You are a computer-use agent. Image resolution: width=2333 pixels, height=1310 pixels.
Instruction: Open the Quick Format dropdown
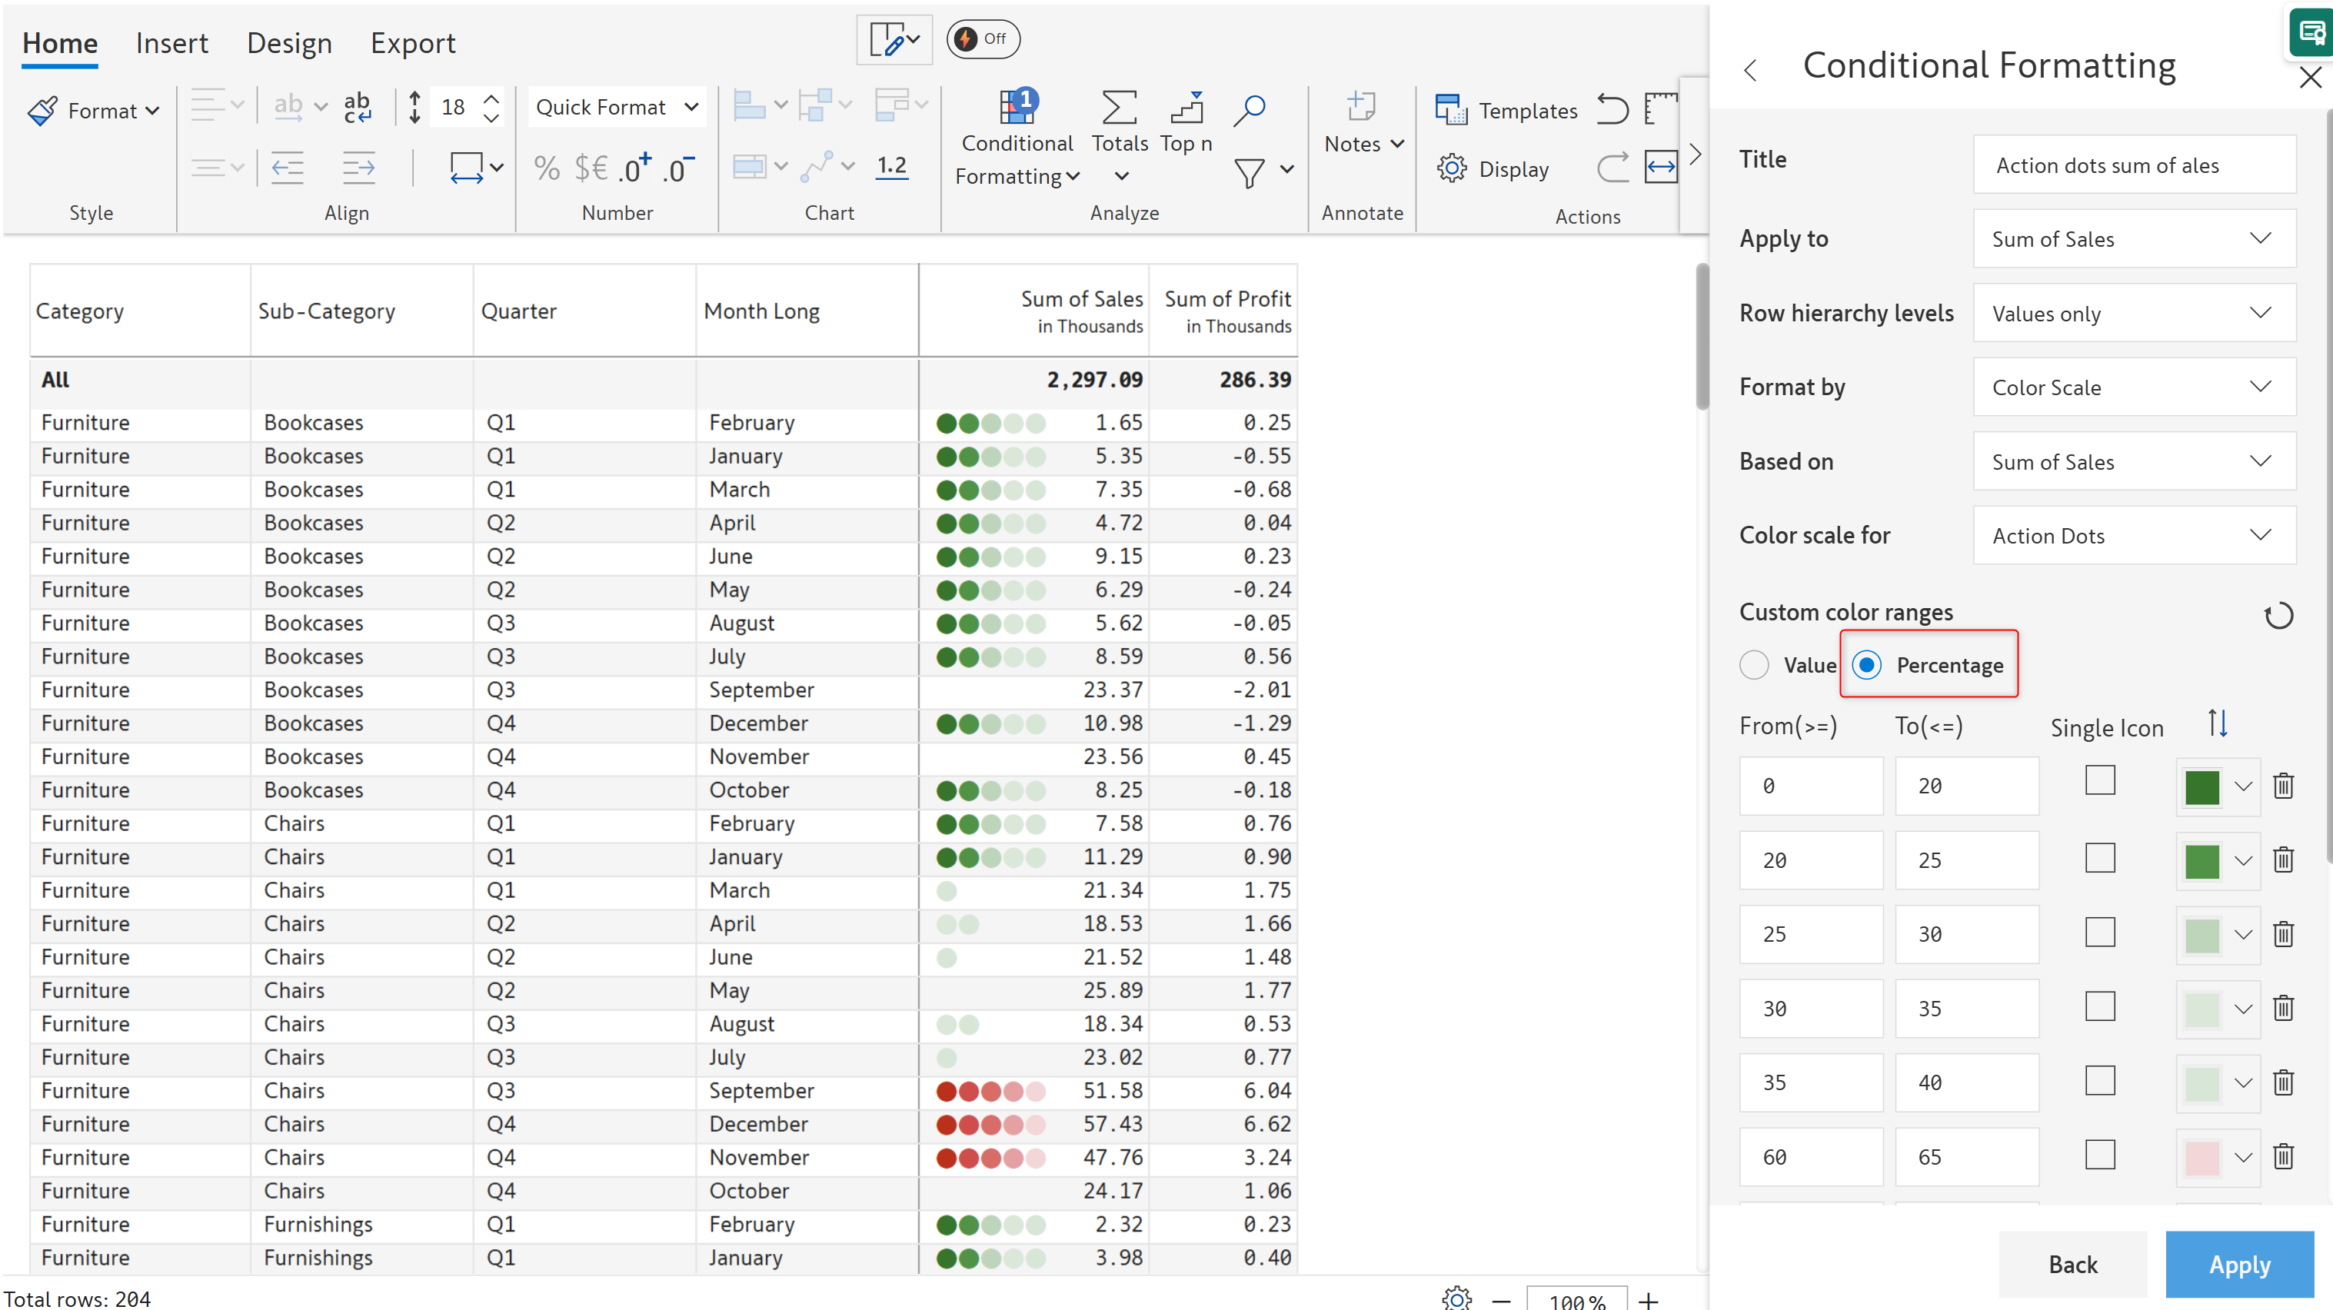tap(617, 107)
